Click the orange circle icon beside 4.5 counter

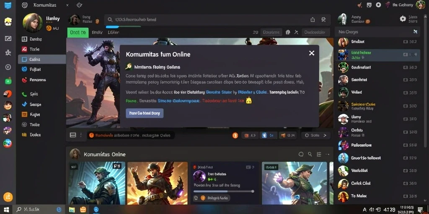tap(235, 135)
